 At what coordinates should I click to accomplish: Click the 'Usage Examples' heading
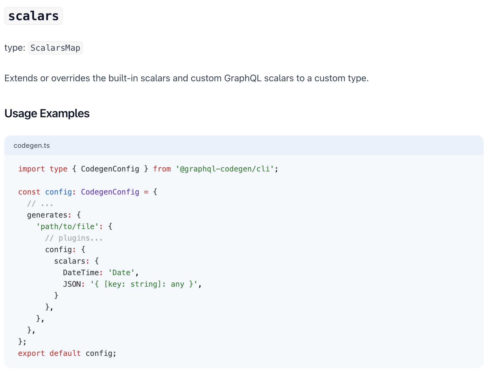[x=47, y=114]
